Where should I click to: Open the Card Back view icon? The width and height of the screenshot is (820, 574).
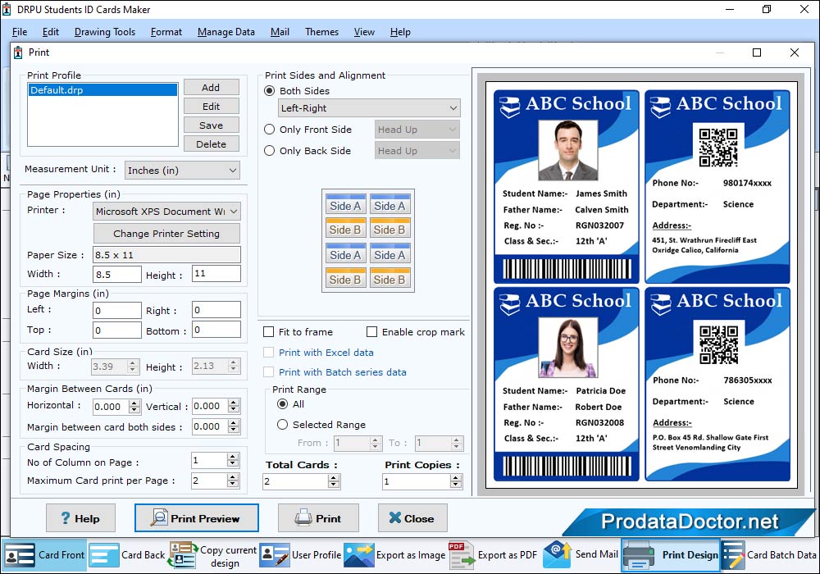coord(103,555)
